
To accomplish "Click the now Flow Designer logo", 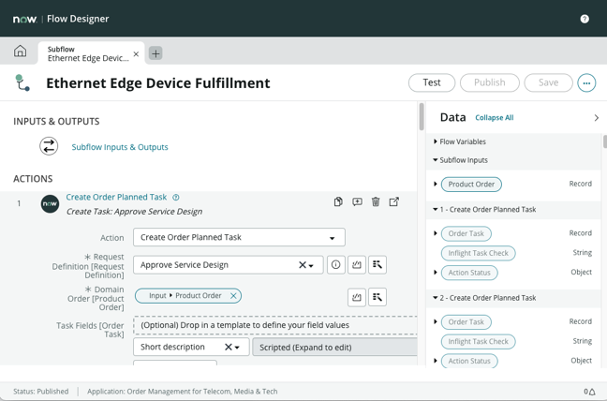I will (x=61, y=19).
